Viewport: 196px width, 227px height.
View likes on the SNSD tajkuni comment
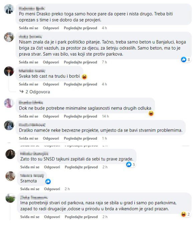coord(131,164)
